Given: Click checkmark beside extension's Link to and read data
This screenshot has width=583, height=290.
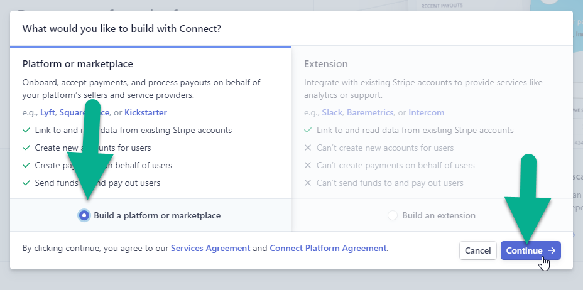Looking at the screenshot, I should (x=308, y=130).
